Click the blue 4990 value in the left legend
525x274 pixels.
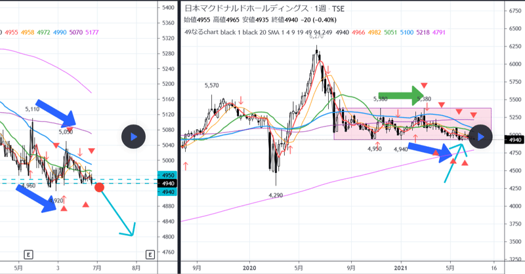pos(60,33)
